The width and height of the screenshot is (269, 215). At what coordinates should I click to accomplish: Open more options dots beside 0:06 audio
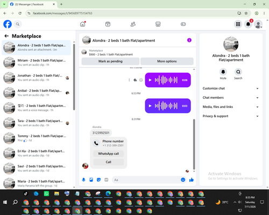(x=129, y=80)
